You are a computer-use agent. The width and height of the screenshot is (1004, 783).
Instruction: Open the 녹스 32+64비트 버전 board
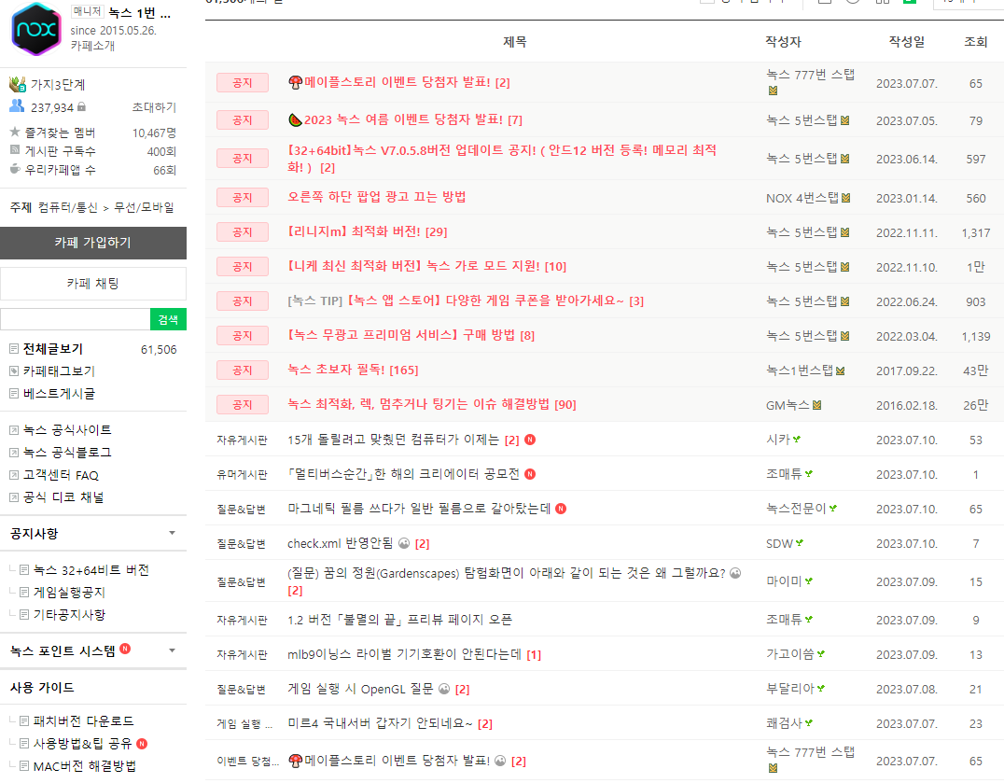91,570
